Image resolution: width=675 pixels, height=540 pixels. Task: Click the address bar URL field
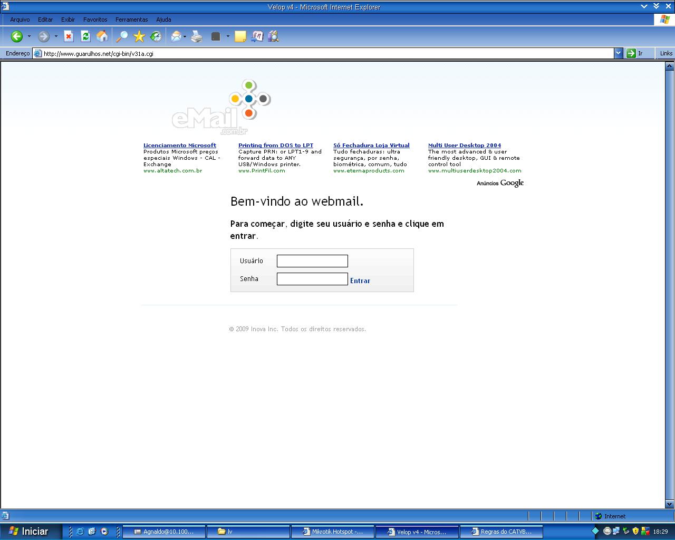(324, 53)
